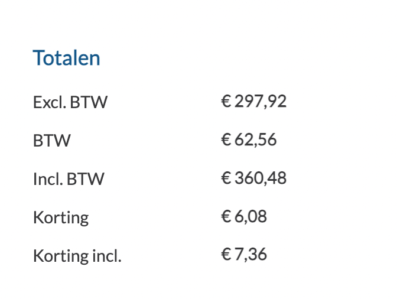Click the word "incl." after Korting
This screenshot has width=397, height=299.
107,256
